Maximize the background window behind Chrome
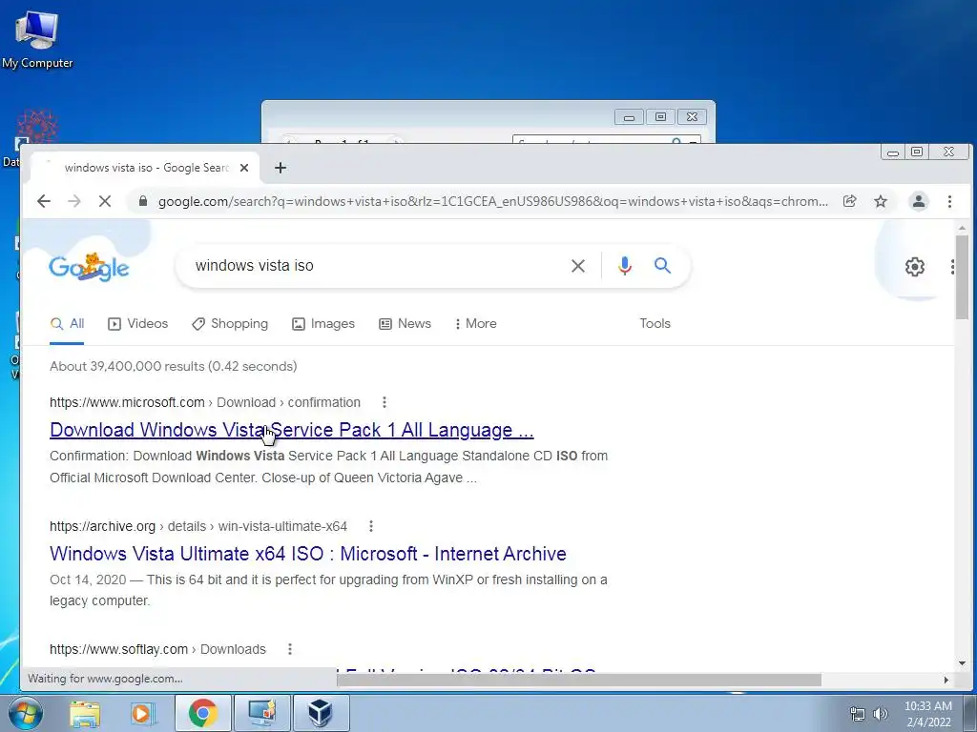977x732 pixels. 660,117
